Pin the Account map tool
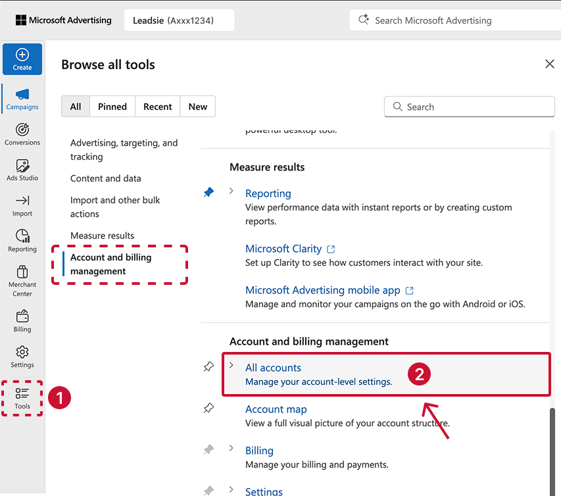Screen dimensions: 561x496 (208, 408)
